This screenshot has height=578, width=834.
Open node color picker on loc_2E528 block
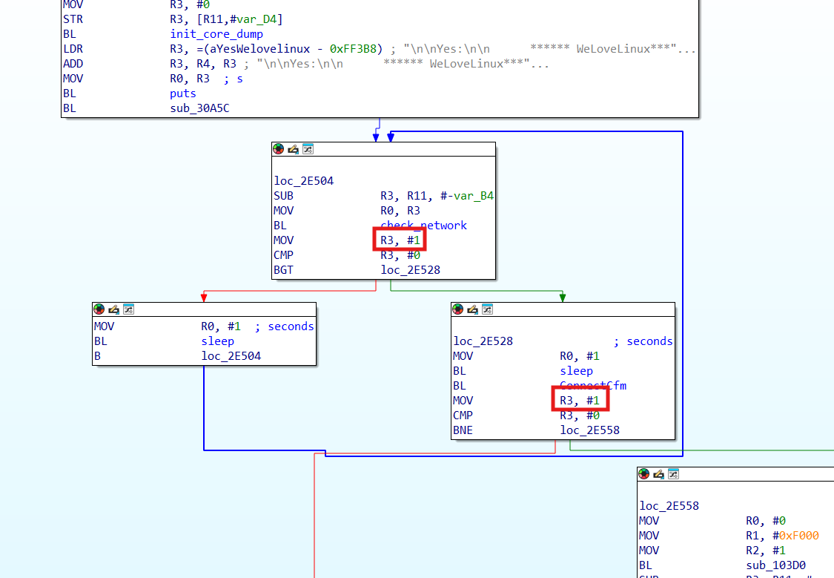click(x=457, y=309)
